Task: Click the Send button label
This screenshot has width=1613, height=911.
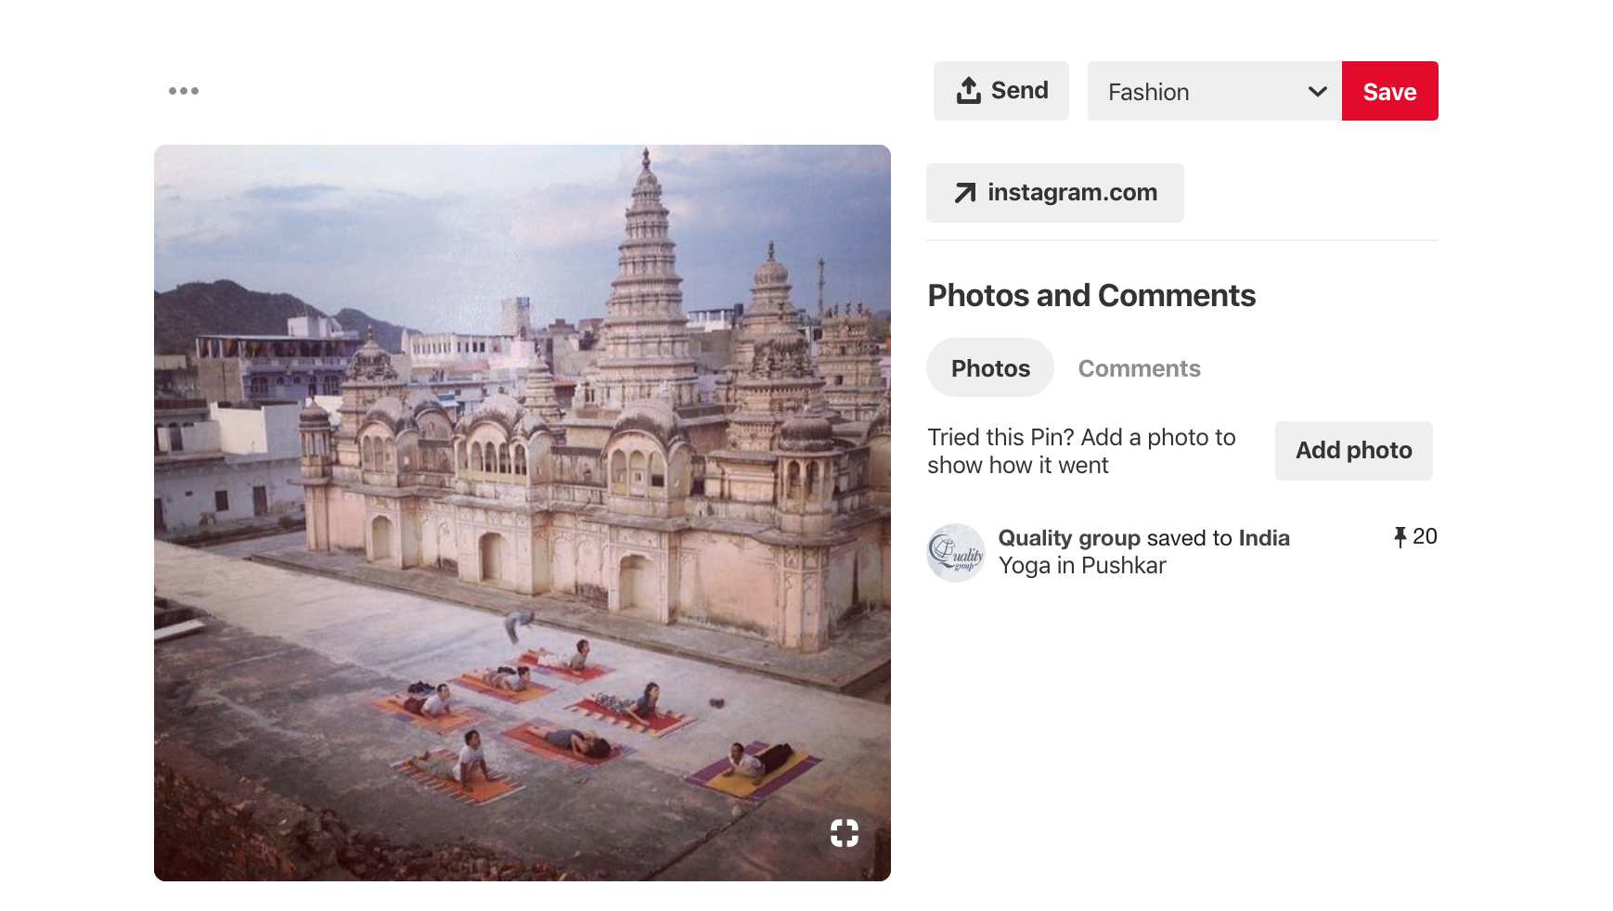Action: point(1019,91)
